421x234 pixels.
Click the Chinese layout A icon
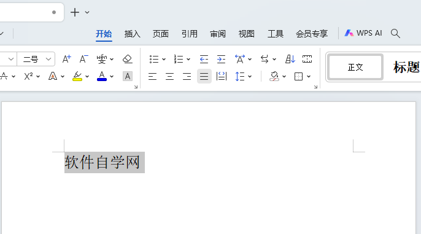[240, 59]
